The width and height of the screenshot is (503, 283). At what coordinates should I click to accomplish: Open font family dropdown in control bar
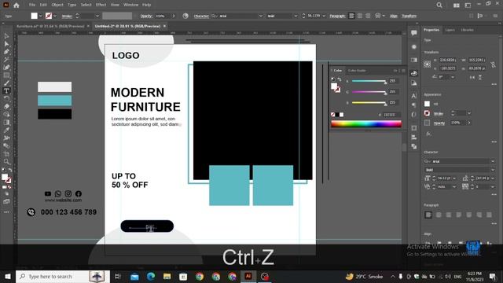(260, 16)
